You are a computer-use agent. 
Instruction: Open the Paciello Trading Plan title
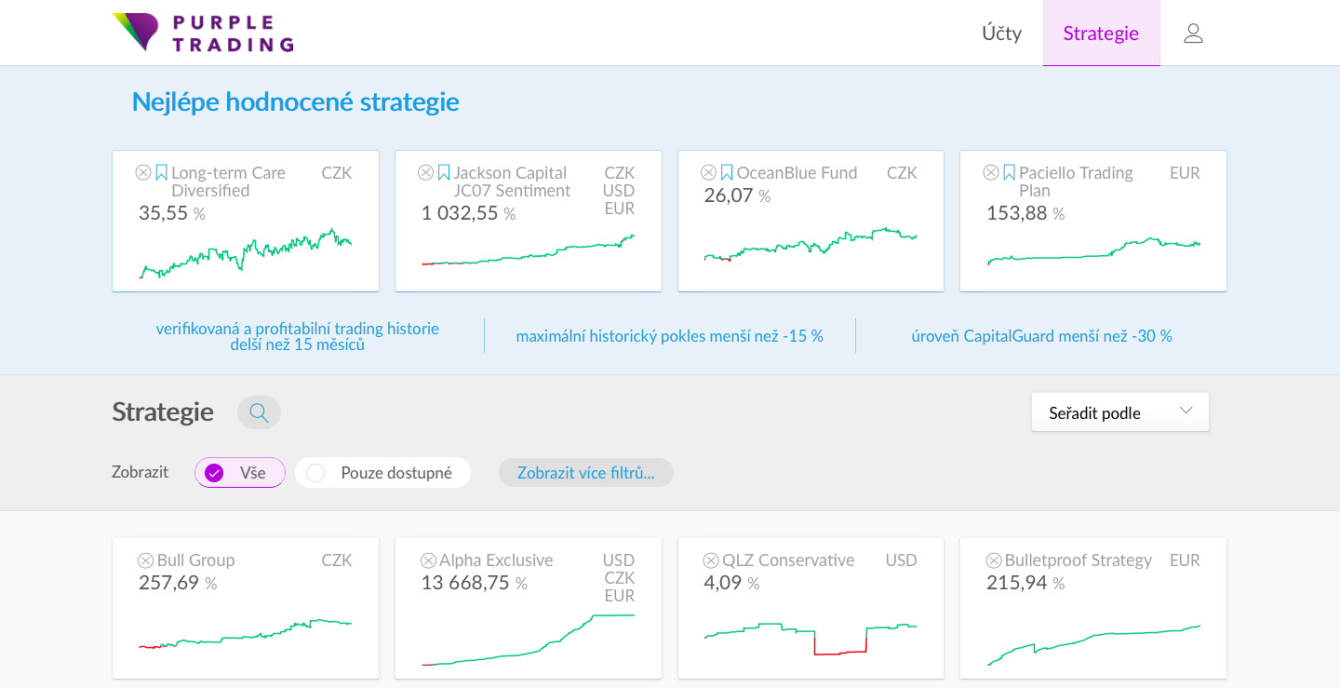(1076, 182)
